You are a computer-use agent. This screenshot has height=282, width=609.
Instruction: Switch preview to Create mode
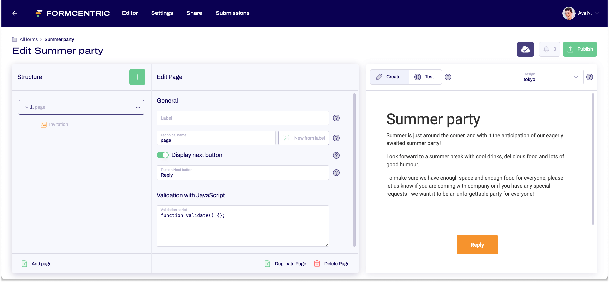tap(389, 77)
